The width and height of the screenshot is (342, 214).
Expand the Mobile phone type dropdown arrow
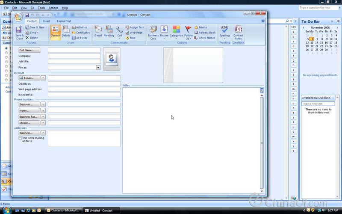pyautogui.click(x=43, y=123)
